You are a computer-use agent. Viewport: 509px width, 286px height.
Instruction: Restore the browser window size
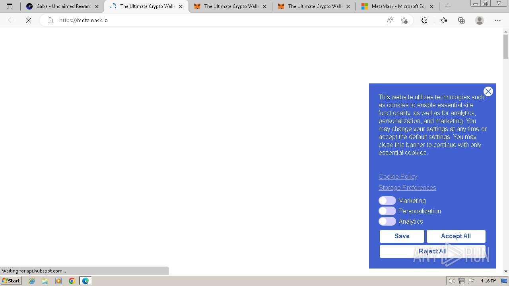tap(486, 3)
